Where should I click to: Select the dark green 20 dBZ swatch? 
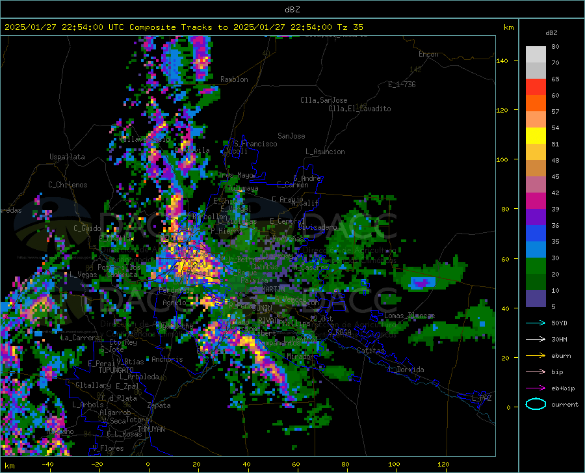click(536, 282)
